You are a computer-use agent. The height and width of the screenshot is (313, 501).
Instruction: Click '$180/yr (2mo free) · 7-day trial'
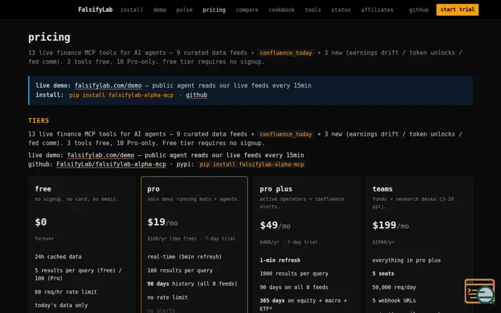pyautogui.click(x=192, y=239)
